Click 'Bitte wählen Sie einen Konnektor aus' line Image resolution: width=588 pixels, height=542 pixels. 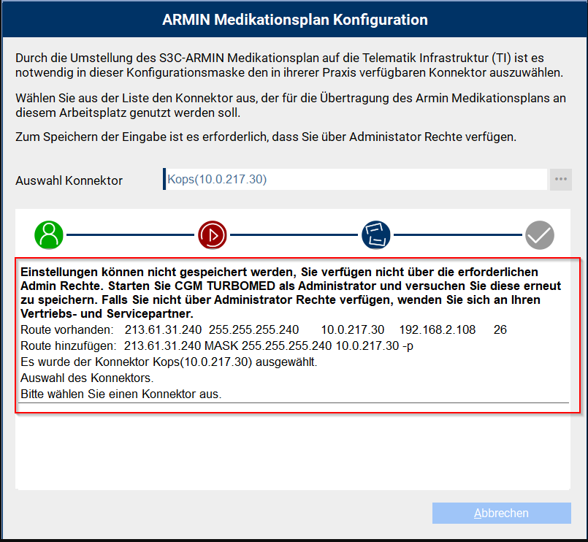pos(121,394)
